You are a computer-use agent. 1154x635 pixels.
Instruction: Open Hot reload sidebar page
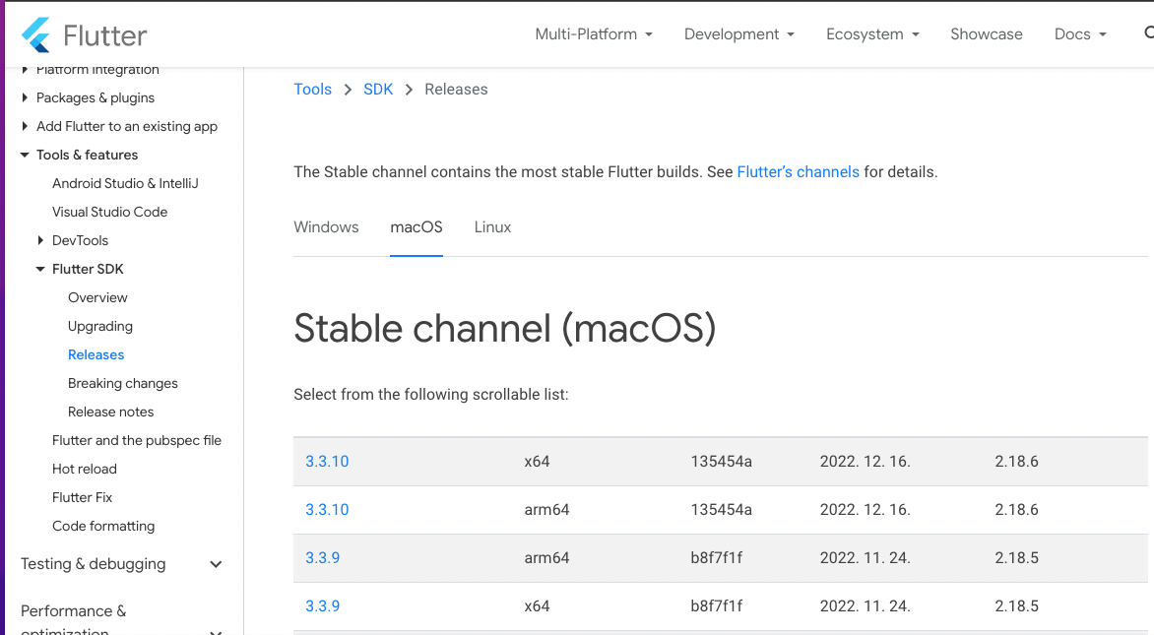point(85,470)
